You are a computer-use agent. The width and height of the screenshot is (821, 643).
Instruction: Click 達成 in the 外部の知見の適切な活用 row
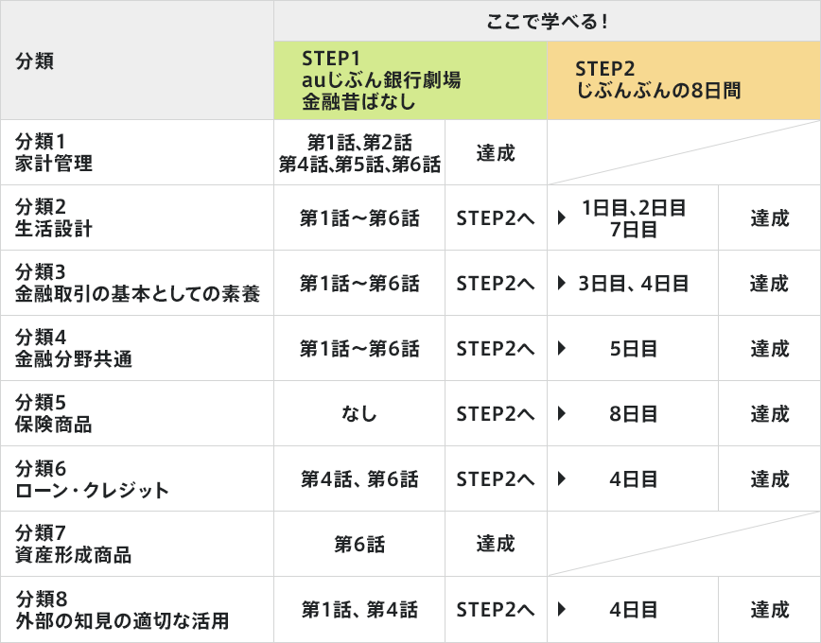(x=769, y=610)
